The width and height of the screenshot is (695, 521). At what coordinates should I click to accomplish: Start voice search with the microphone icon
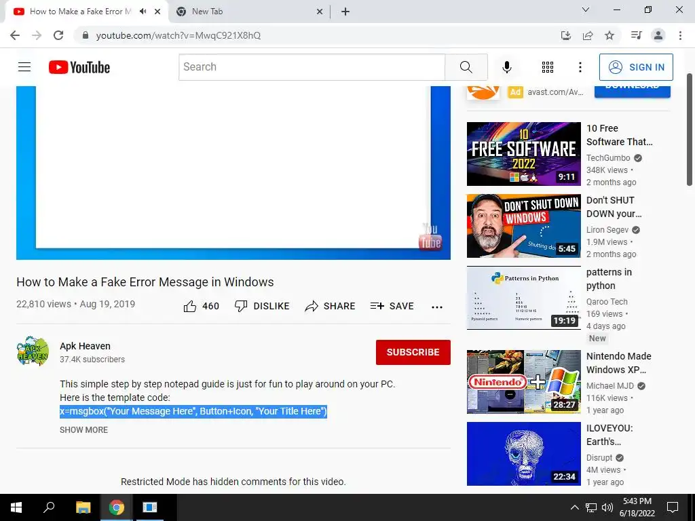coord(506,67)
